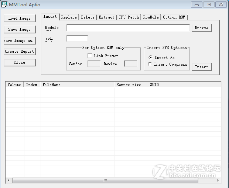Sort by the GUID column header

coord(184,85)
